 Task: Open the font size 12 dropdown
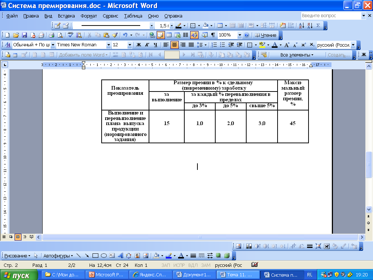click(130, 45)
